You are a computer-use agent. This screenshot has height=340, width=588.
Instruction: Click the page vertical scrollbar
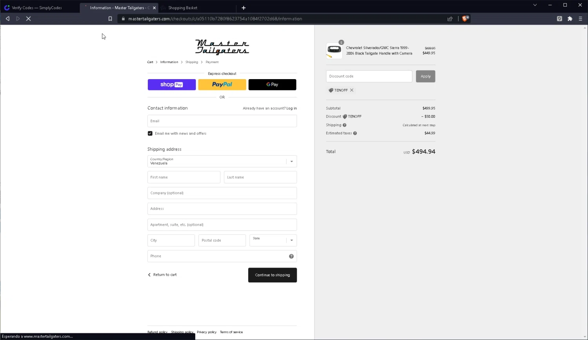tap(585, 182)
